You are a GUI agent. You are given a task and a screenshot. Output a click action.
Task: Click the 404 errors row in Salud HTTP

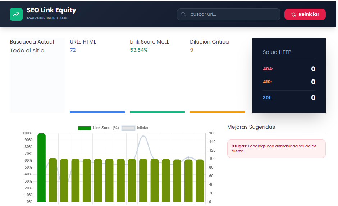point(289,69)
